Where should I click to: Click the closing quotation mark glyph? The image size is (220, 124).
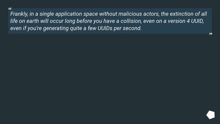click(211, 34)
